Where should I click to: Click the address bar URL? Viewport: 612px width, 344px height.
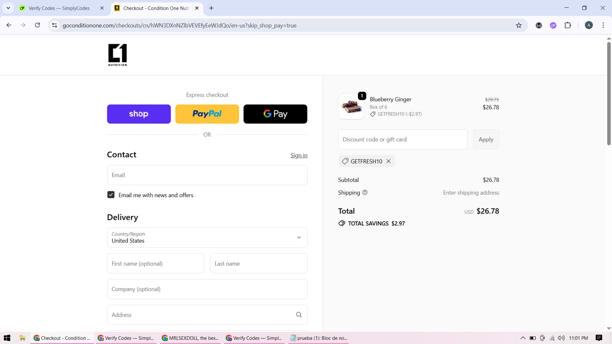pos(180,25)
